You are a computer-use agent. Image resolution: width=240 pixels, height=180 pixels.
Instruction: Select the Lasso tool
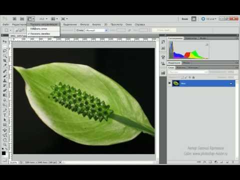[4, 51]
